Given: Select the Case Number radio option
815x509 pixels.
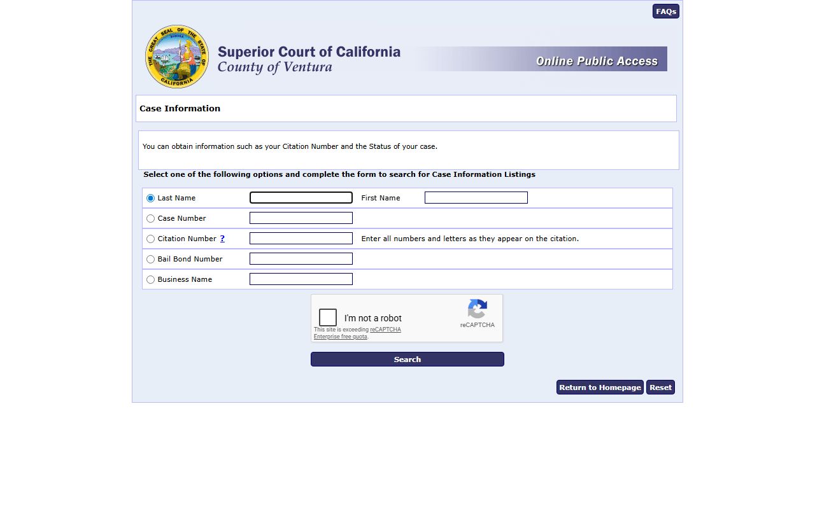Looking at the screenshot, I should click(151, 219).
